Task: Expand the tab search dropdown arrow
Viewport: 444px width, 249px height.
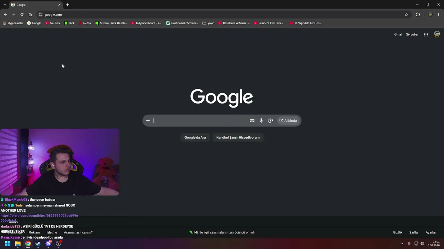Action: pos(5,4)
